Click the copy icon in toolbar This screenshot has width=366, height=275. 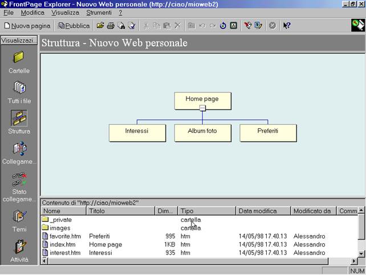pyautogui.click(x=156, y=26)
